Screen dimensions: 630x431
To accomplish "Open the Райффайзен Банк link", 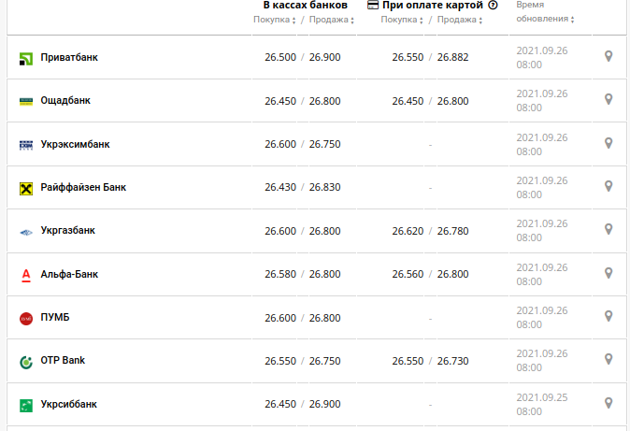I will (83, 187).
